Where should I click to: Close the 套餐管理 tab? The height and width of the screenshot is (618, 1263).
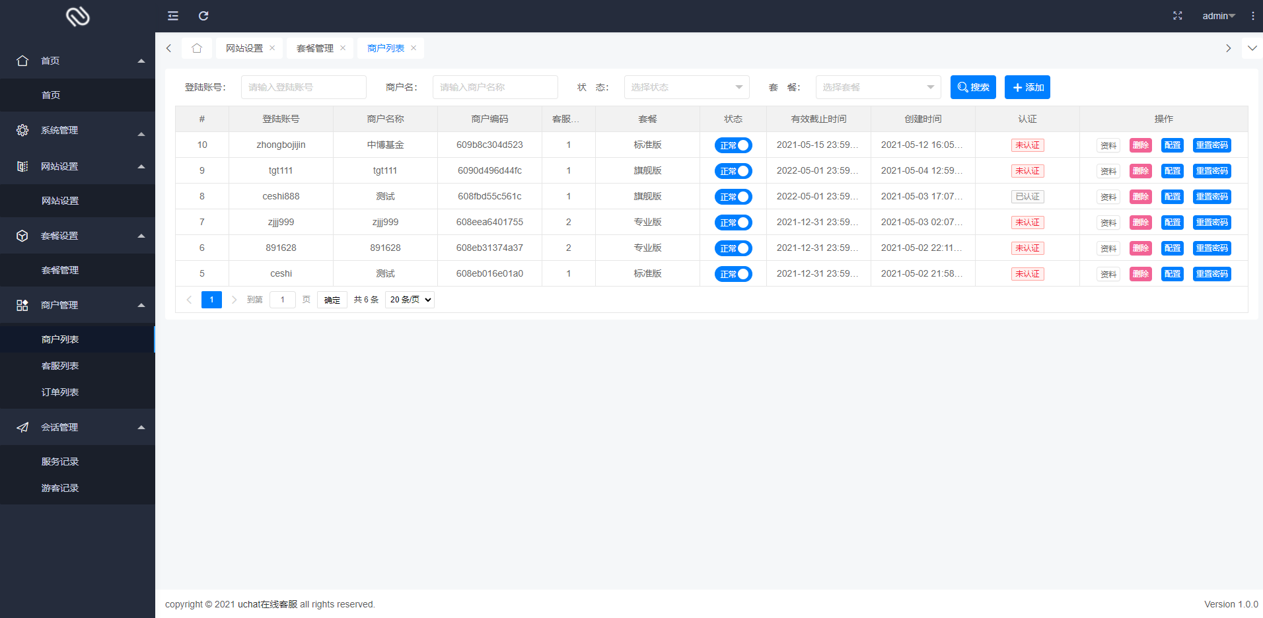coord(343,48)
